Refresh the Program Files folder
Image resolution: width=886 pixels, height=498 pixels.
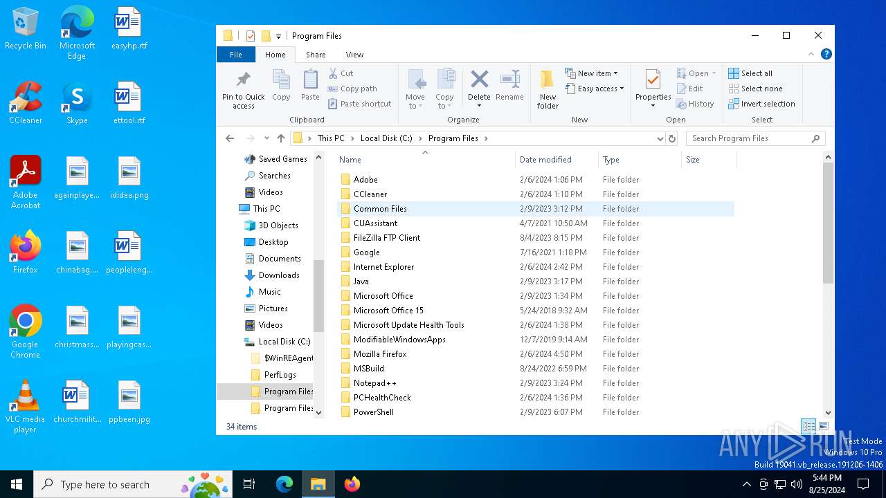(x=671, y=138)
